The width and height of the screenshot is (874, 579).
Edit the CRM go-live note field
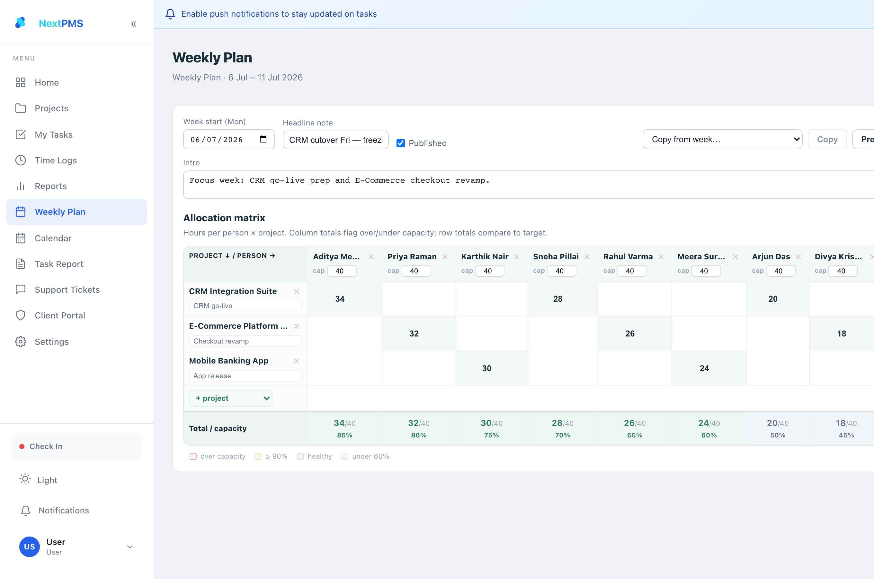(245, 306)
